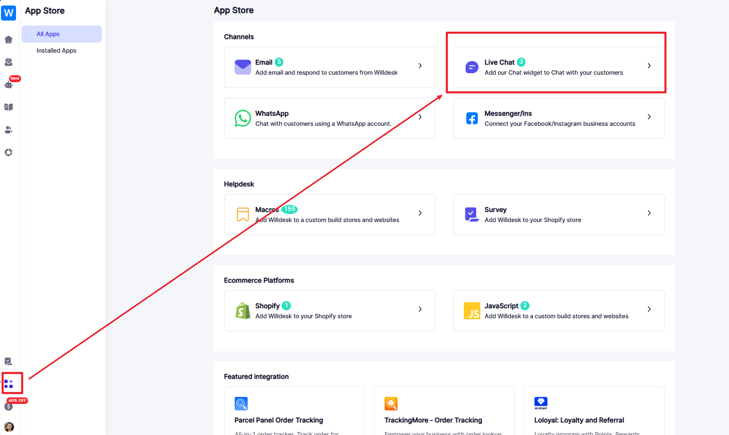729x435 pixels.
Task: Open Parcel Panel Order Tracking title
Action: pyautogui.click(x=279, y=420)
